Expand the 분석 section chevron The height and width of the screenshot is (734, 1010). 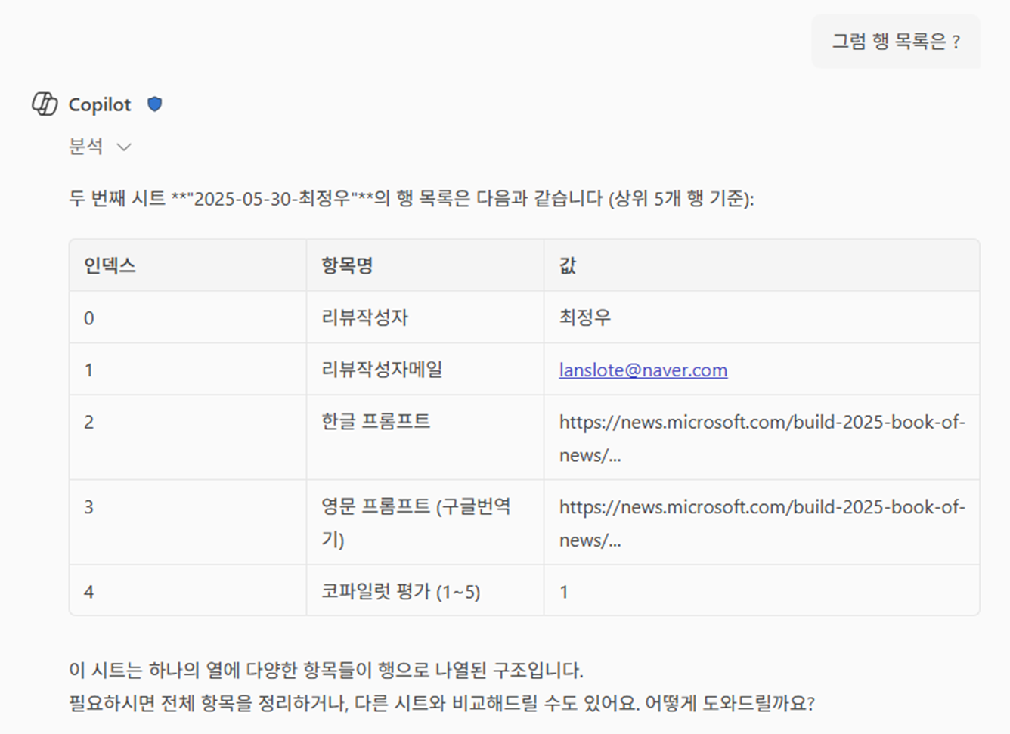pos(124,147)
